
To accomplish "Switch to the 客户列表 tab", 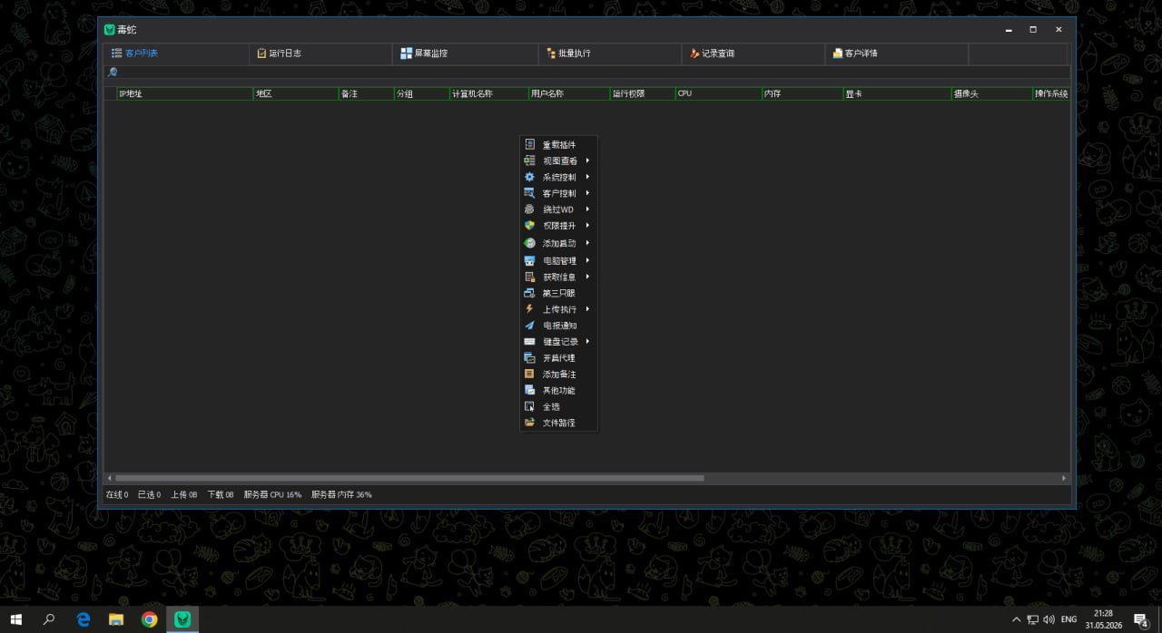I will (x=176, y=54).
